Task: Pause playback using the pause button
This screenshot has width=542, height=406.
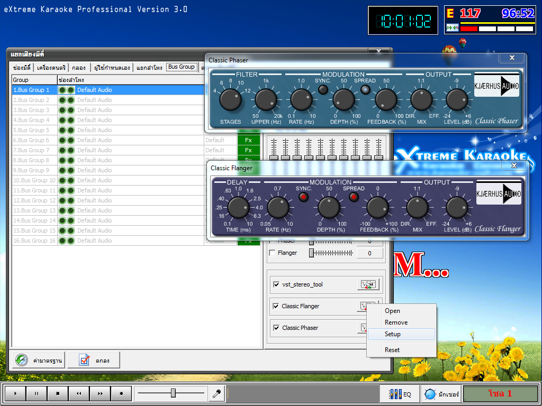Action: (x=37, y=393)
